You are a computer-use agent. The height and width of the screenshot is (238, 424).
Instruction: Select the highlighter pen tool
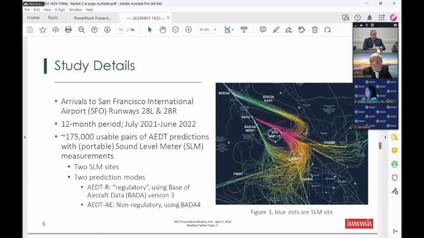276,30
